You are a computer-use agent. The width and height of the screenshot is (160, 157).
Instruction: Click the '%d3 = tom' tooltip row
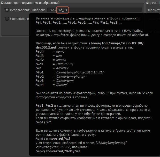49,56
